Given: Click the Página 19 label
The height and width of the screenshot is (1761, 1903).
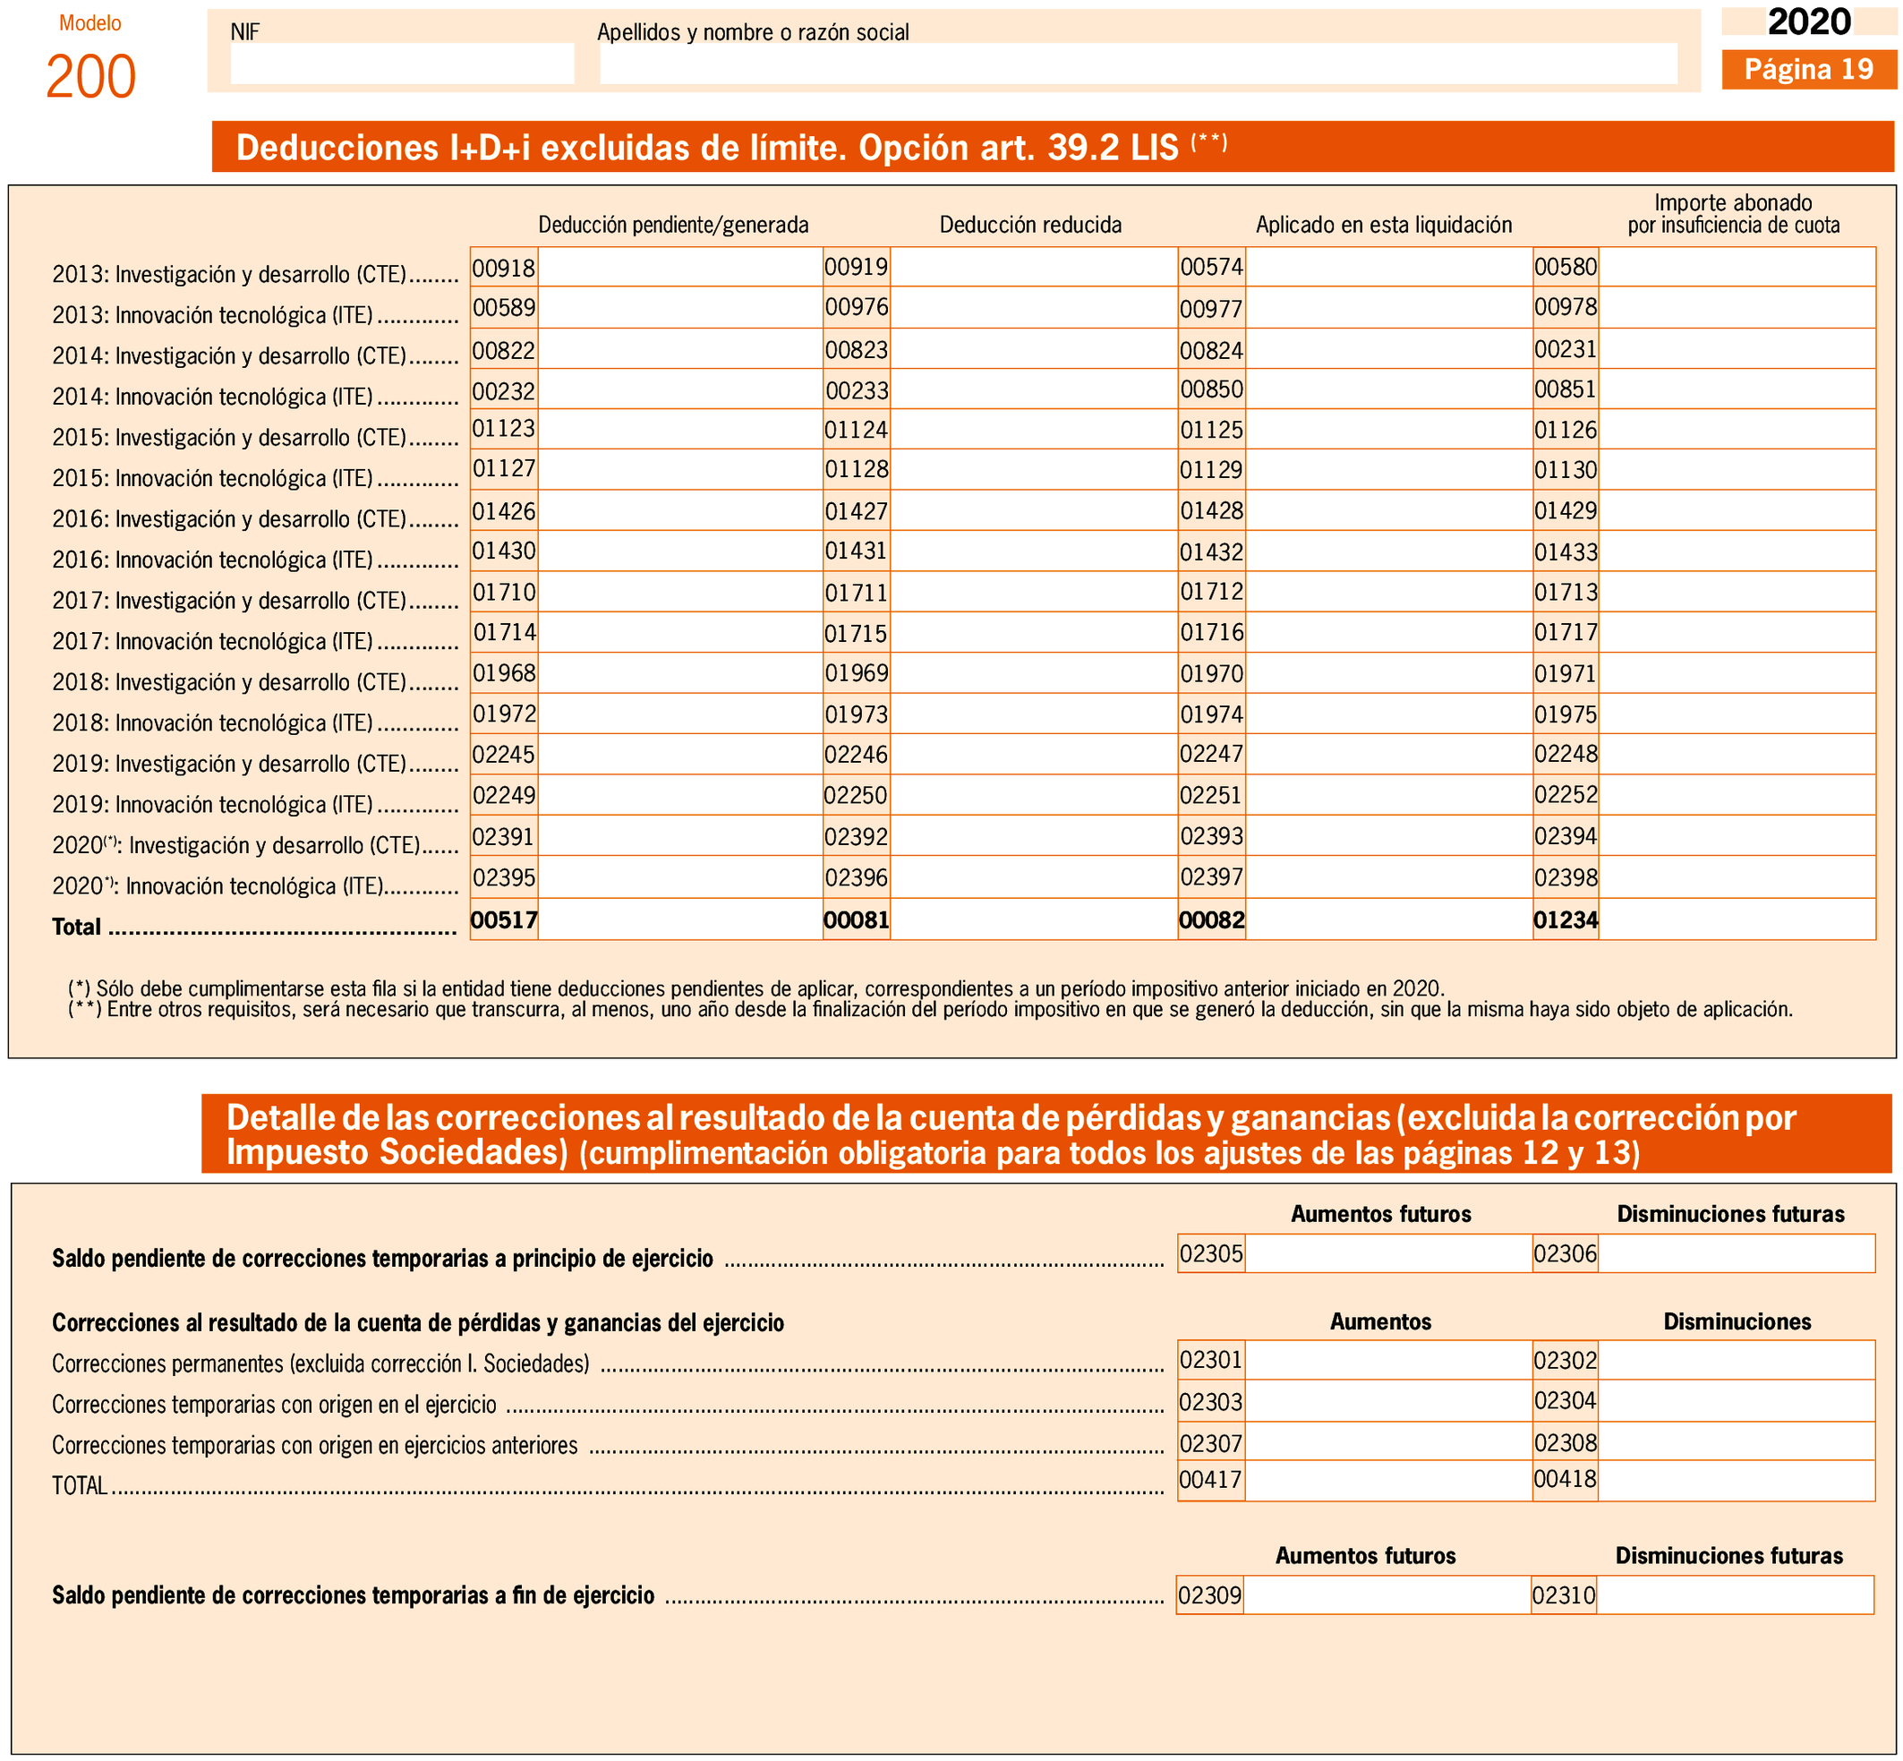Looking at the screenshot, I should point(1809,70).
